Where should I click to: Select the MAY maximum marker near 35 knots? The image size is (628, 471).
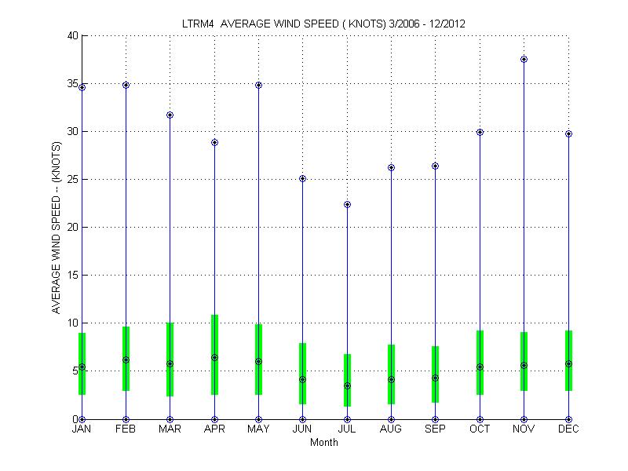coord(259,85)
